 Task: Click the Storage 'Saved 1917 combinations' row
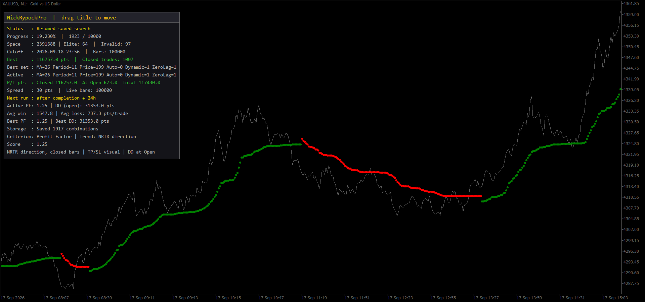coord(53,129)
